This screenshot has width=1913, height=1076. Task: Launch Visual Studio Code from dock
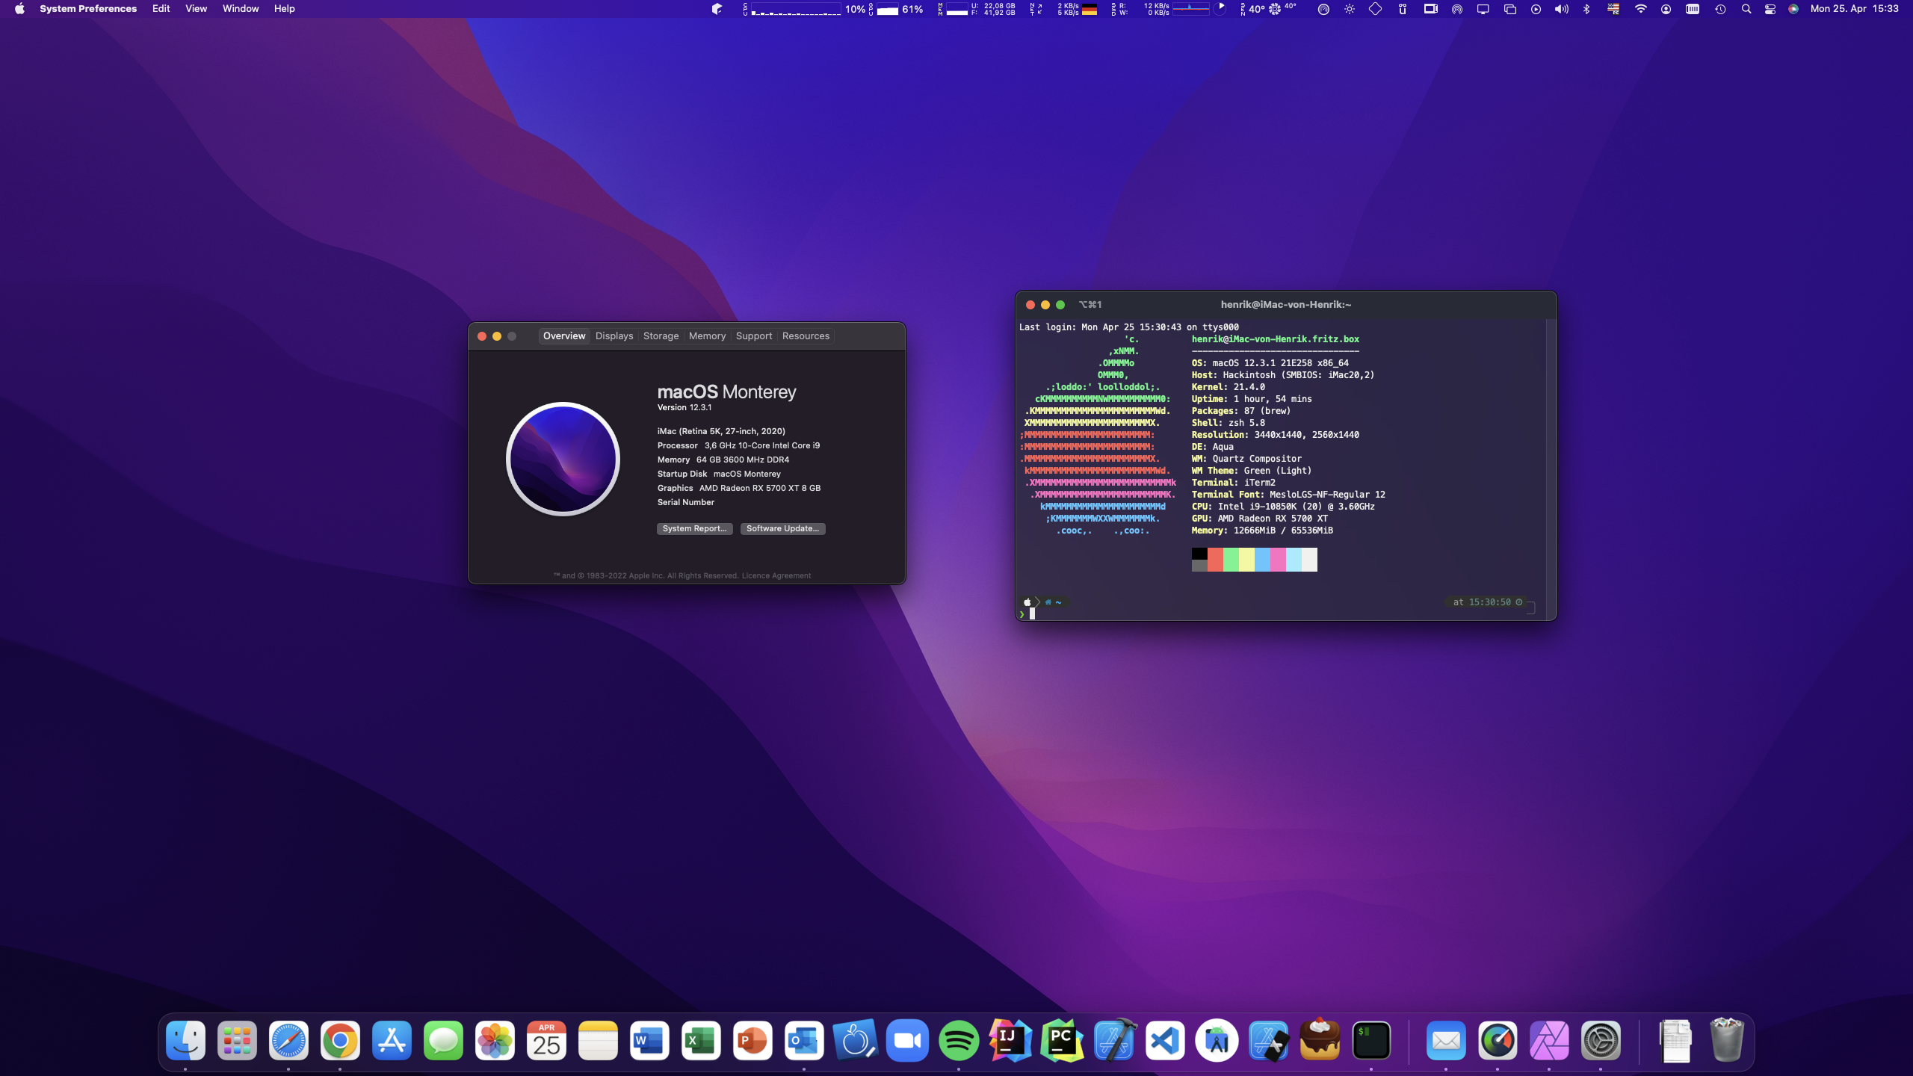pos(1165,1040)
